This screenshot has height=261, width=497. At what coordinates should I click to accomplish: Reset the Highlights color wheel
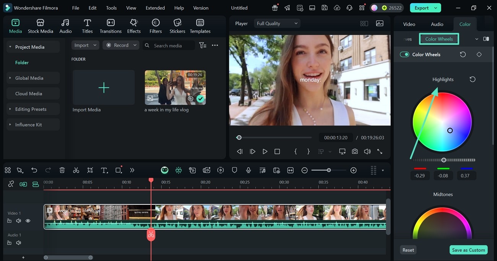473,79
